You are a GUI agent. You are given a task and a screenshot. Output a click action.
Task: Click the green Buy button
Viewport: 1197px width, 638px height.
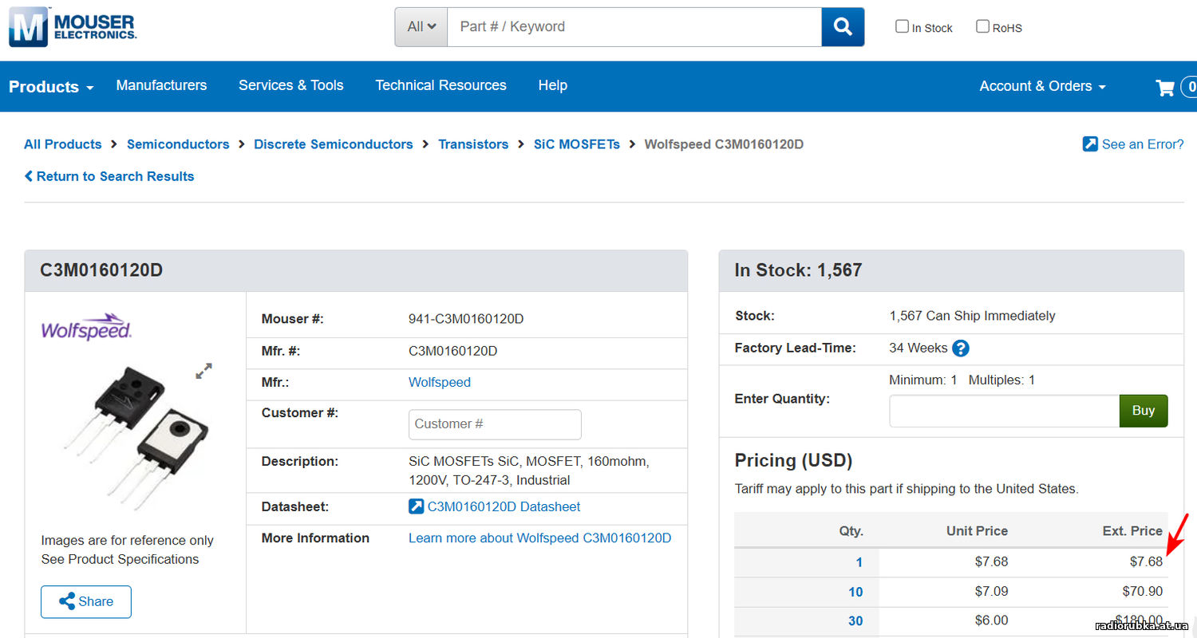tap(1144, 411)
